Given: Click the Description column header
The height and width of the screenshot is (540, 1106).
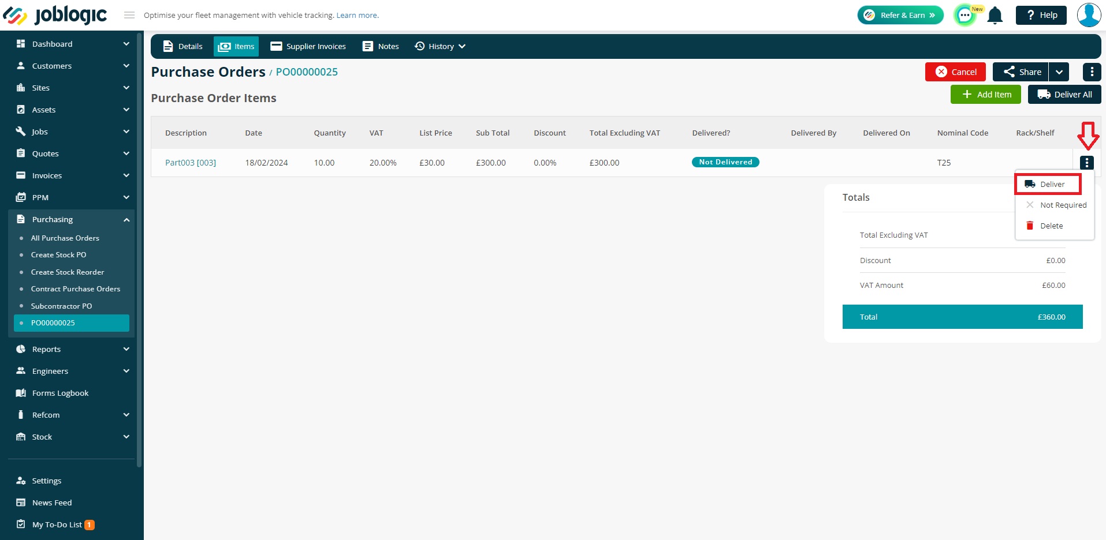Looking at the screenshot, I should pos(186,133).
